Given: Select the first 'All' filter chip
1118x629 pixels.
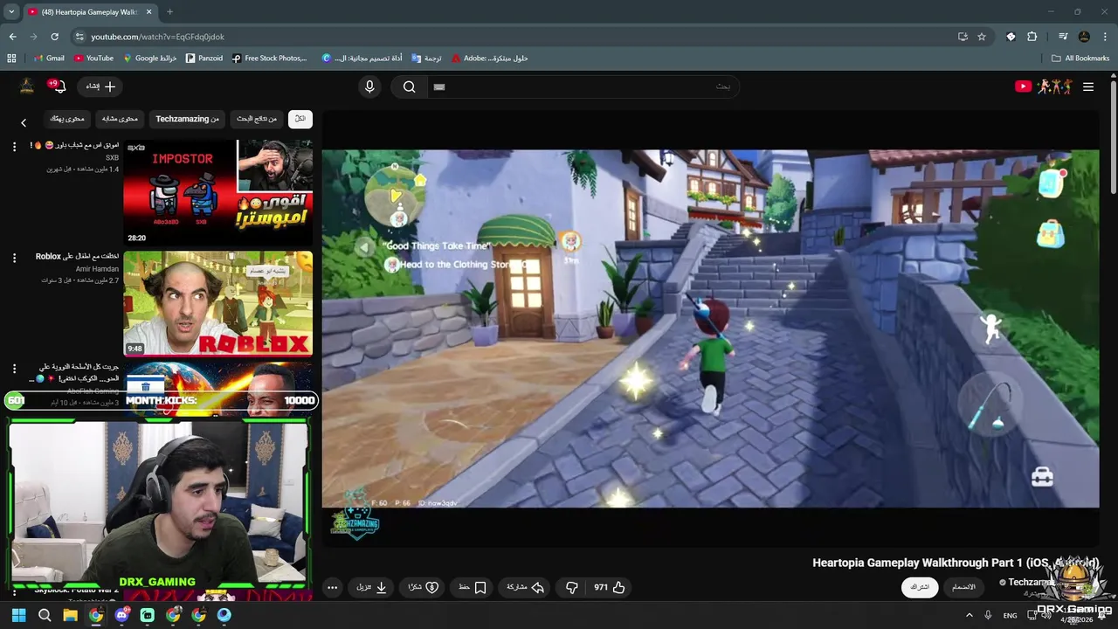Looking at the screenshot, I should [x=300, y=119].
